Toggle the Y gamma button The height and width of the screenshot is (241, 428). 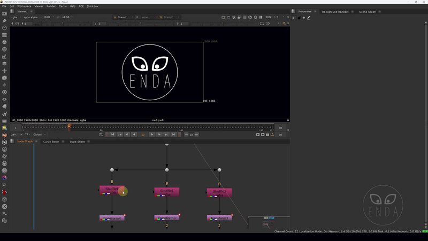point(96,24)
